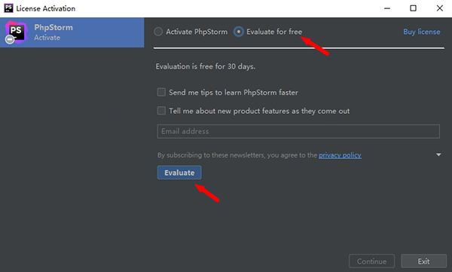Image resolution: width=452 pixels, height=272 pixels.
Task: Click the Evaluation is free for 30 days text
Action: tap(205, 66)
